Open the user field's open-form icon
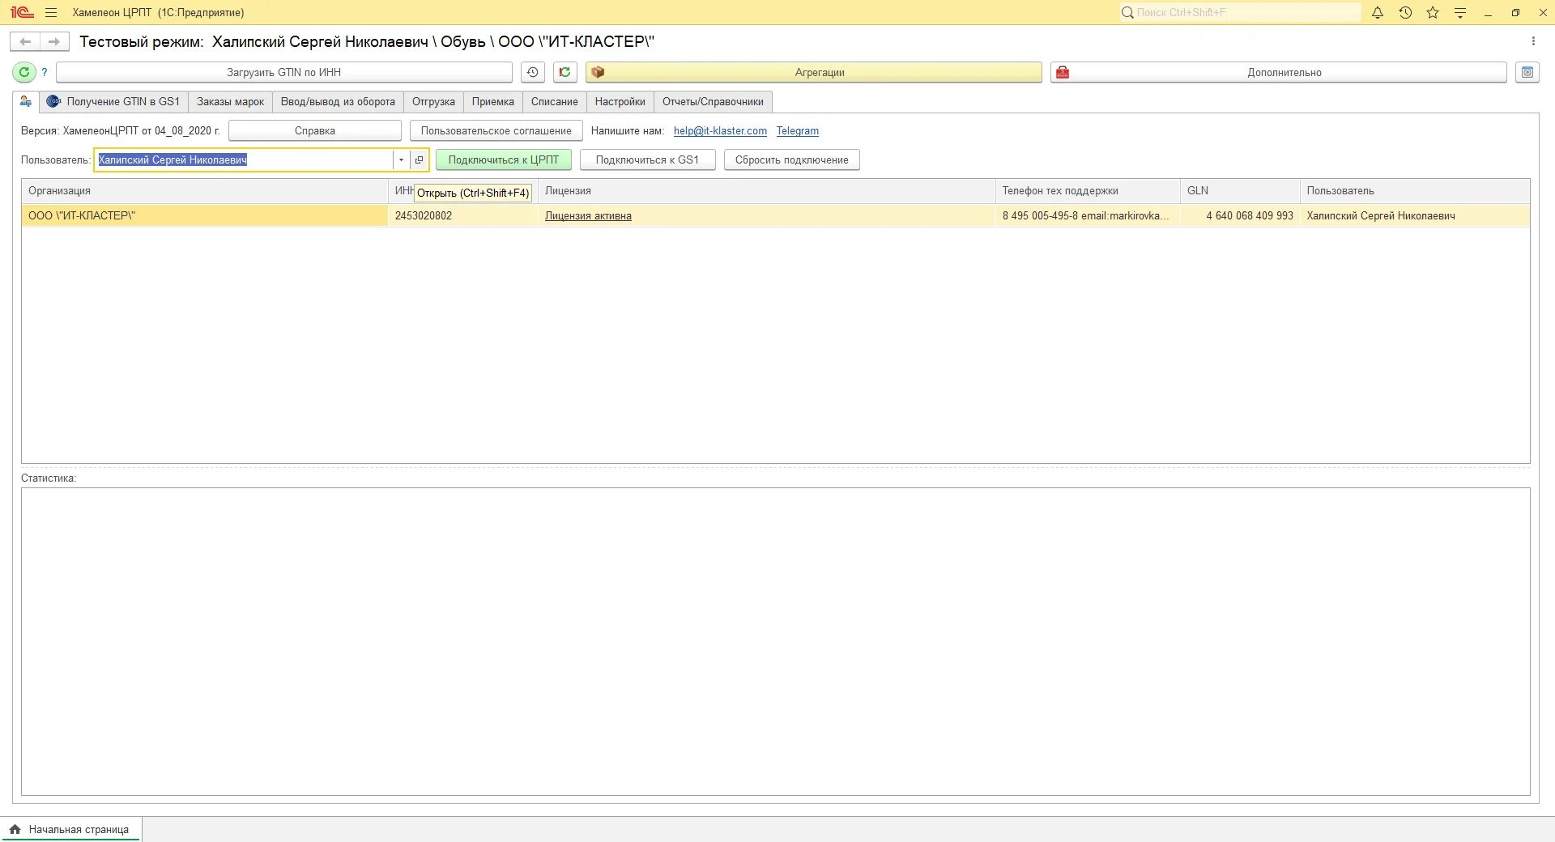The image size is (1555, 842). click(419, 159)
